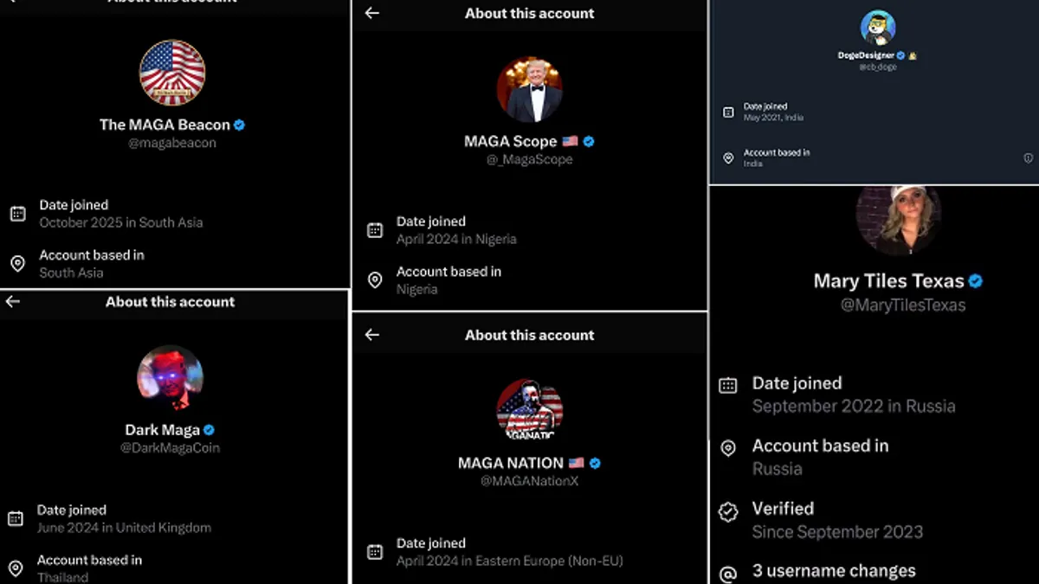
Task: Click the Mary Tiles Texas verified checkmark
Action: point(976,281)
